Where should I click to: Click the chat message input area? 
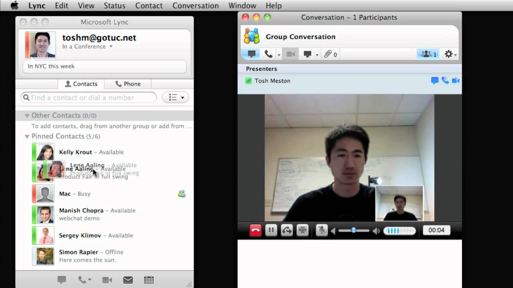349,264
